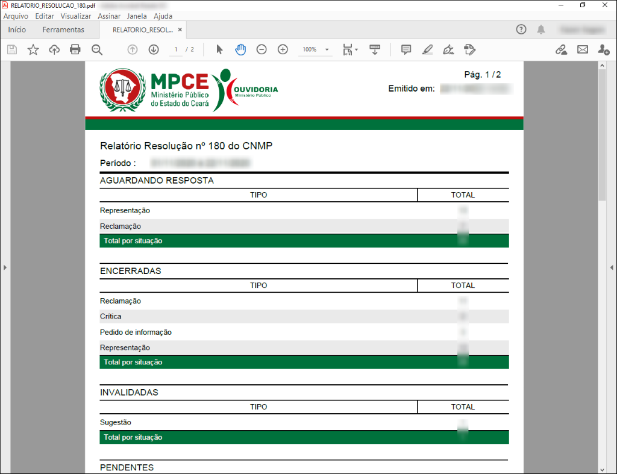Screen dimensions: 617x474
Task: Select the RELATORIO_RESOL... document tab
Action: (142, 30)
